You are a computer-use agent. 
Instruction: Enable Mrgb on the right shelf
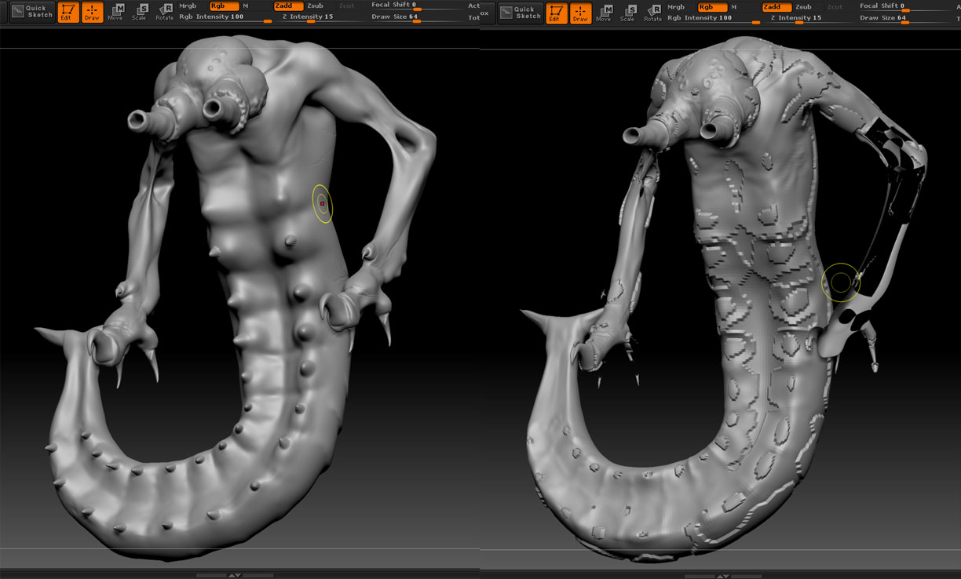[675, 6]
